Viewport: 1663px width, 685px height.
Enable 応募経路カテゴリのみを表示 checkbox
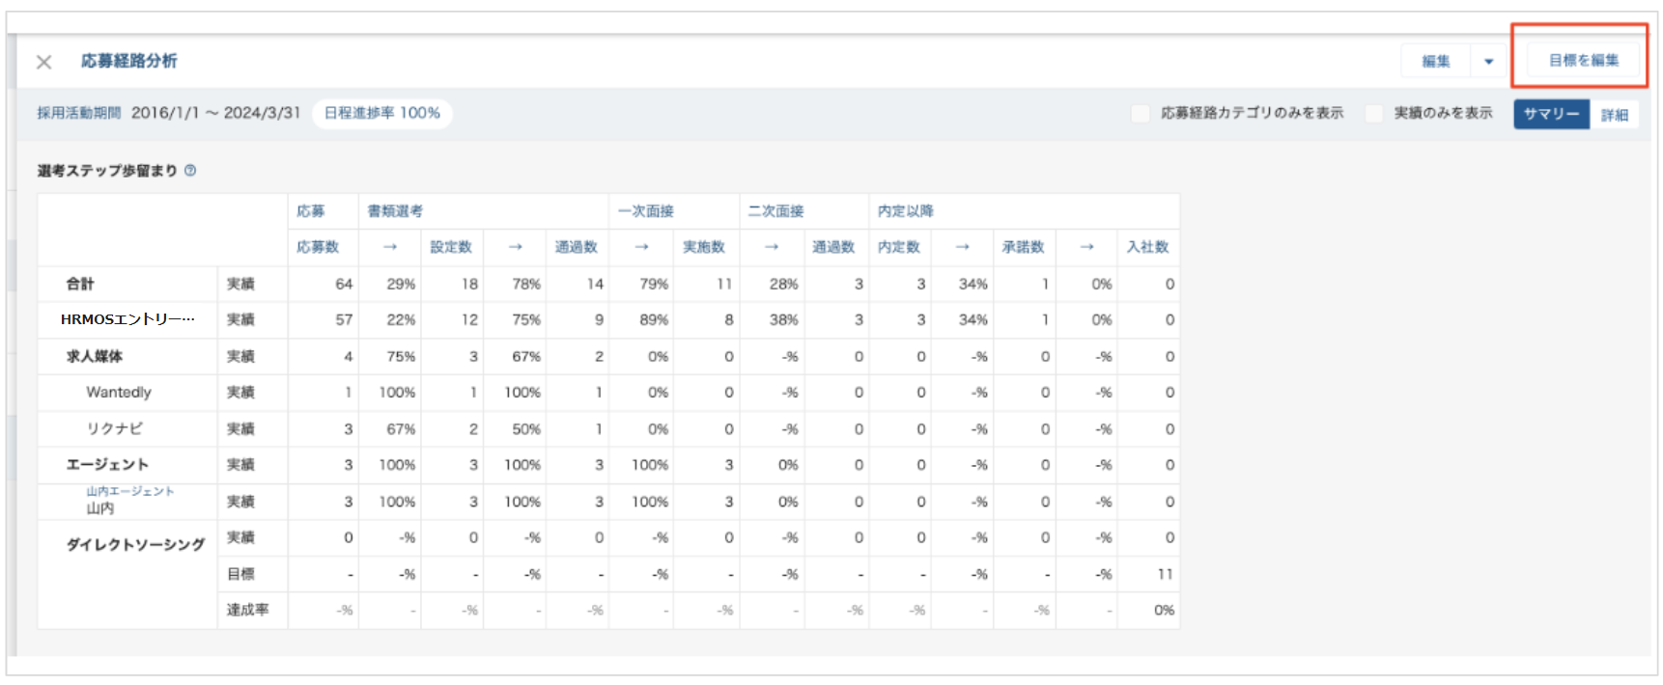point(1141,114)
